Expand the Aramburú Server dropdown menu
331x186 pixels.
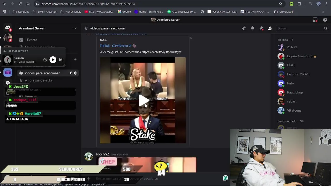coord(75,28)
